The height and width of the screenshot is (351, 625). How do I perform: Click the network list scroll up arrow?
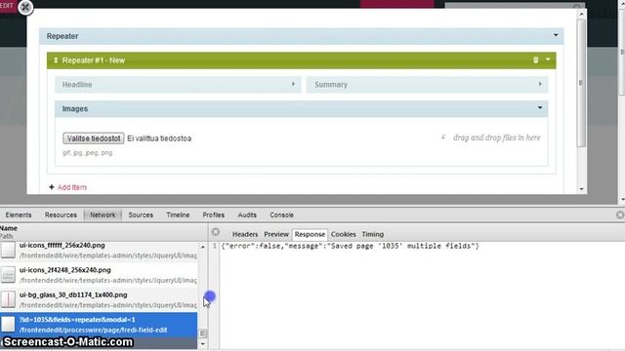tap(203, 247)
